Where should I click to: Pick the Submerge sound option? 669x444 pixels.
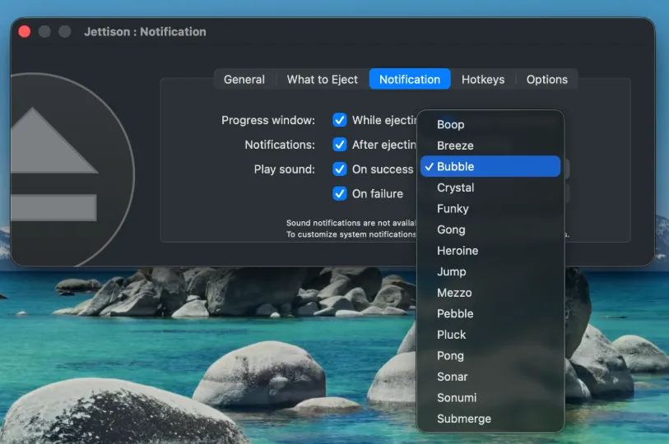490,419
